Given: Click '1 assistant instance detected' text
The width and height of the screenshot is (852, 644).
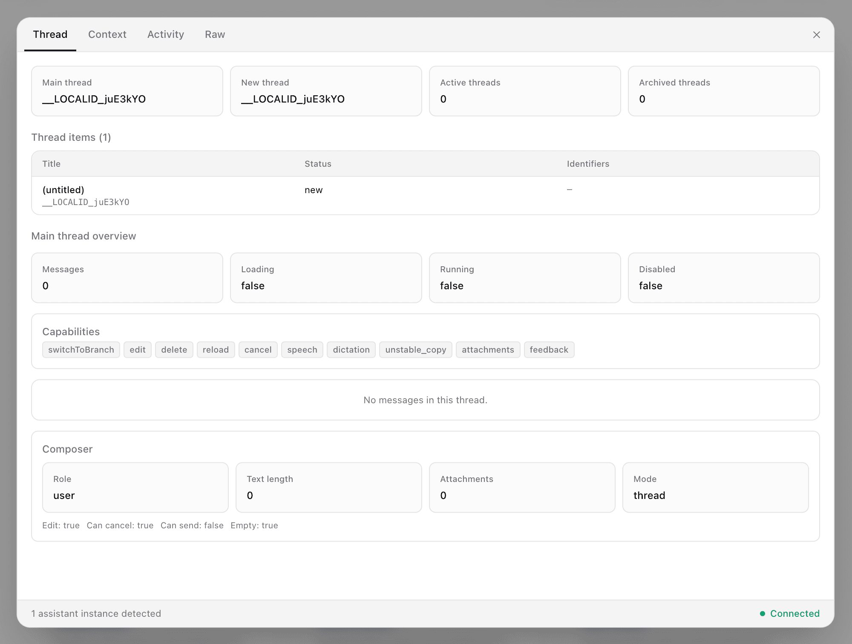Looking at the screenshot, I should click(x=96, y=613).
